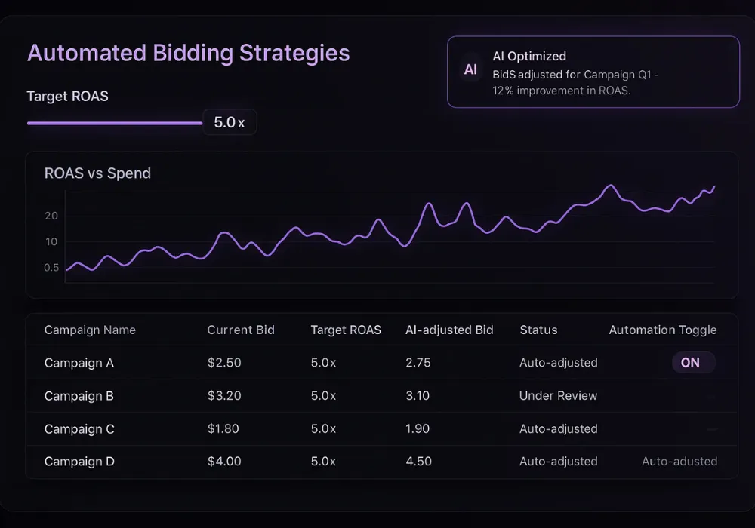The height and width of the screenshot is (528, 755).
Task: Sort by AI-adjusted Bid column header
Action: pyautogui.click(x=449, y=330)
